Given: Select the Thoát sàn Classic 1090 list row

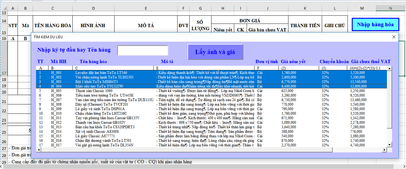Looking at the screenshot, I should point(94,91).
